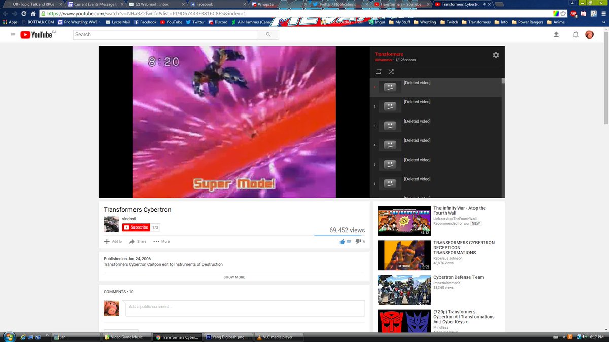Open Lycos Mail bookmark
609x342 pixels.
(118, 22)
